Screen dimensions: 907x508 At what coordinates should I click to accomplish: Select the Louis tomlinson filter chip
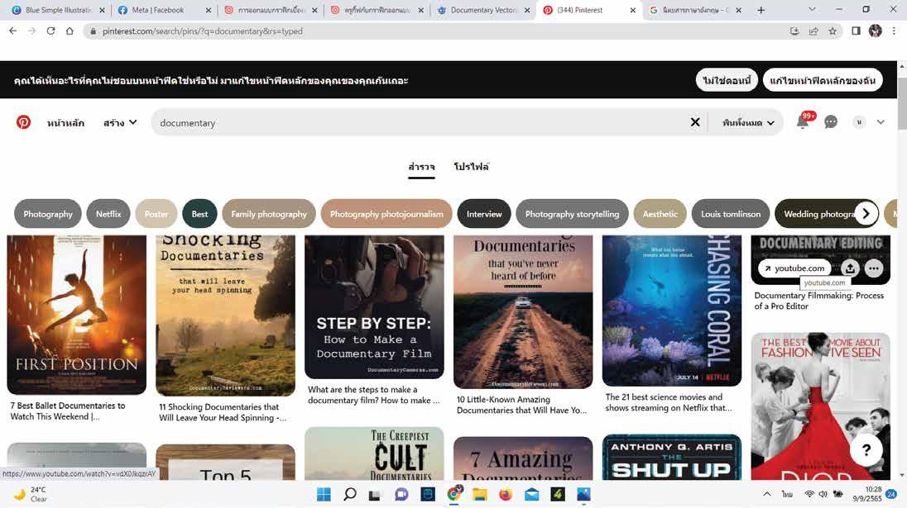[x=731, y=214]
